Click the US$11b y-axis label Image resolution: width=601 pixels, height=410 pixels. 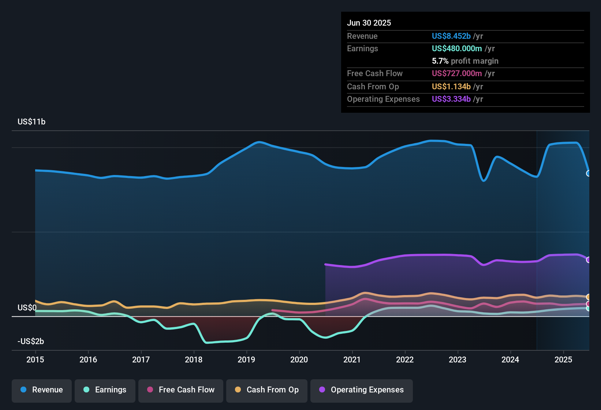(x=31, y=122)
